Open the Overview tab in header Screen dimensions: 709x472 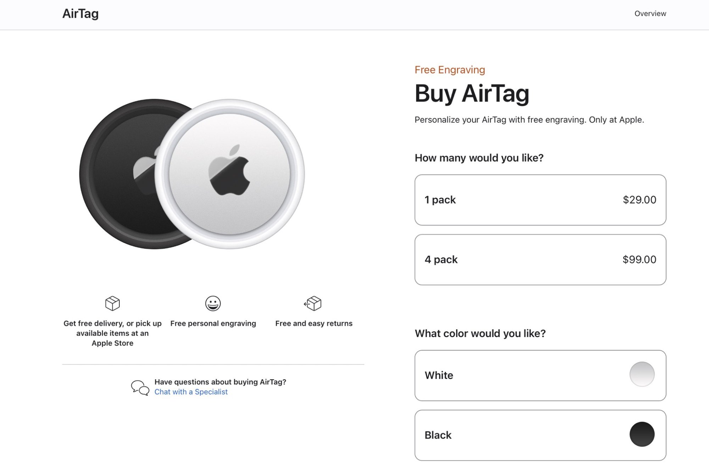pos(650,13)
